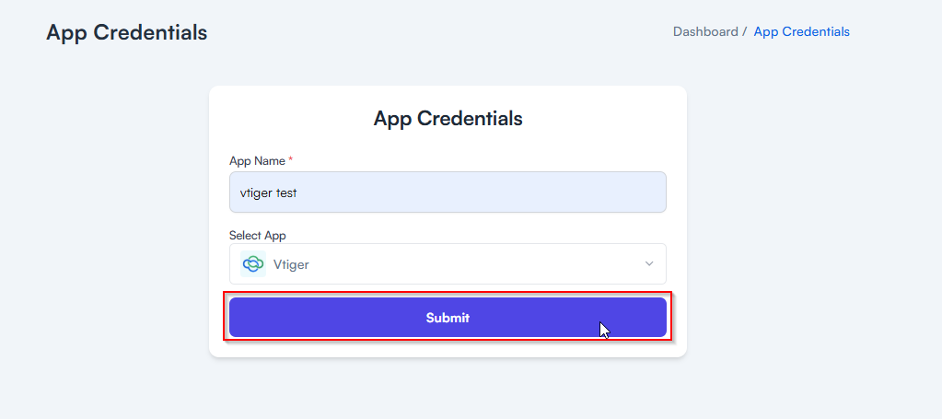Image resolution: width=942 pixels, height=419 pixels.
Task: Click the word "Dashboard" in the breadcrumb
Action: tap(705, 31)
